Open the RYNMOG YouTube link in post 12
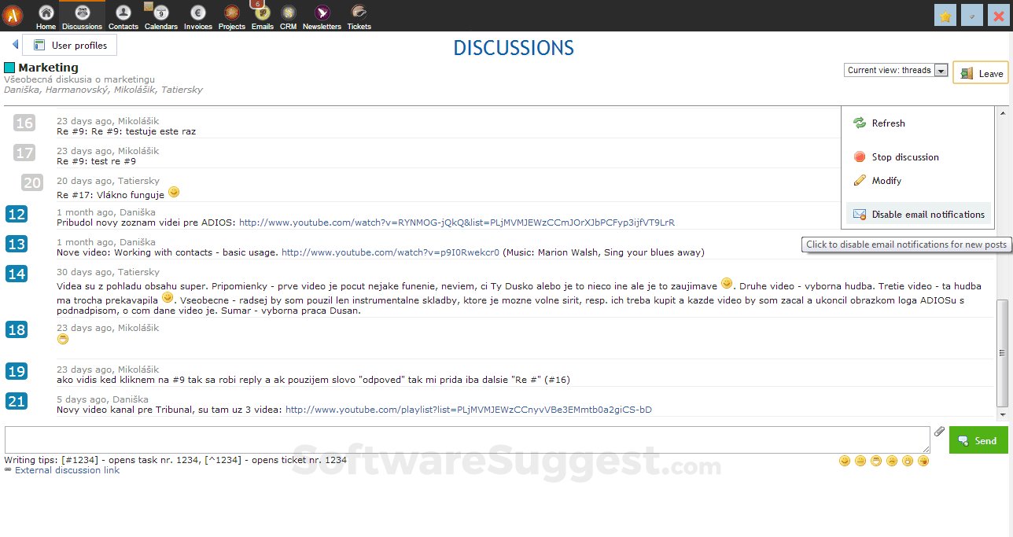 pyautogui.click(x=457, y=223)
